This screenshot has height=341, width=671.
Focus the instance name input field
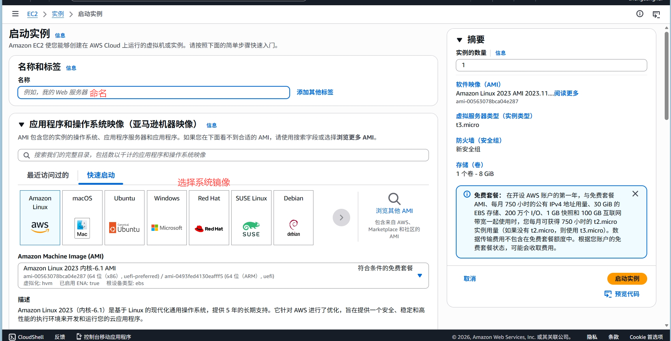[x=154, y=93]
